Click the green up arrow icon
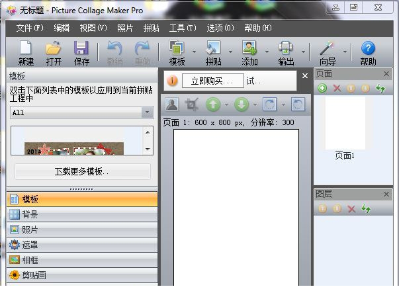The image size is (399, 297). 213,105
